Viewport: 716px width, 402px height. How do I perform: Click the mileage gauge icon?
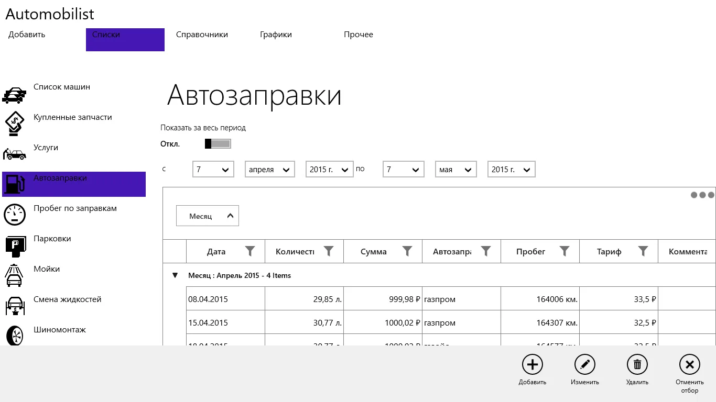tap(14, 215)
